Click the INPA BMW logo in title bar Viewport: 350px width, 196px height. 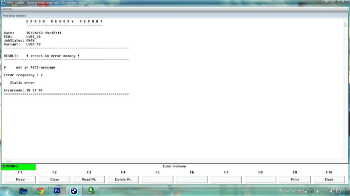[x=3, y=3]
